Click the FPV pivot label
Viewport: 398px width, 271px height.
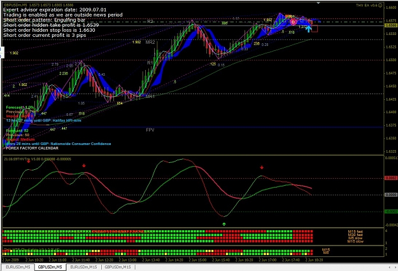[150, 130]
